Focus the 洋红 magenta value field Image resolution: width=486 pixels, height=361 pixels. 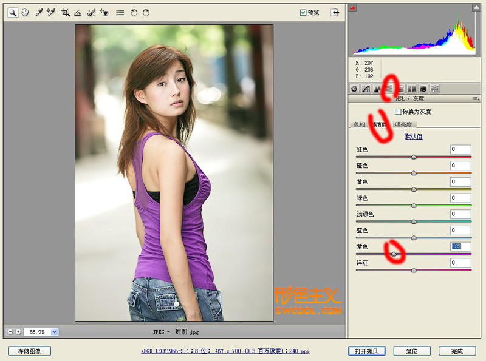click(x=460, y=263)
